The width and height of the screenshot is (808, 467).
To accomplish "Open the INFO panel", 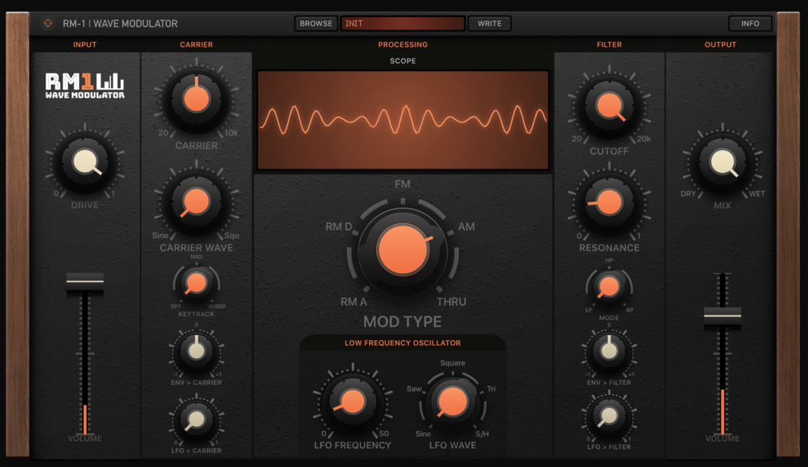I will [750, 23].
